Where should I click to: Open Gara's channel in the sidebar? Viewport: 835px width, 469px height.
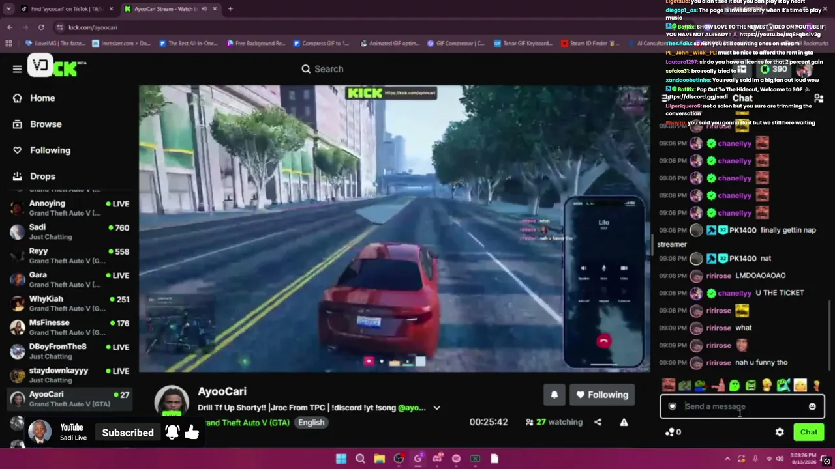[x=68, y=279]
